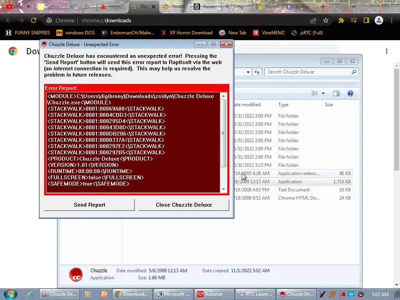This screenshot has width=400, height=300.
Task: Switch to the RTC Launc... taskbar button
Action: pos(255,294)
